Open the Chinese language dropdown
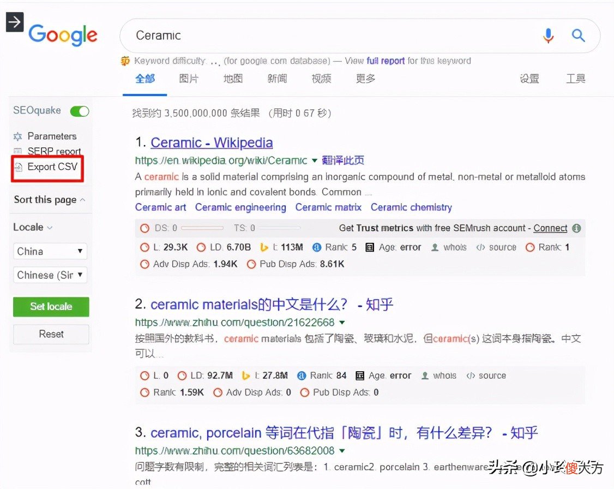Viewport: 614px width, 489px height. coord(50,275)
